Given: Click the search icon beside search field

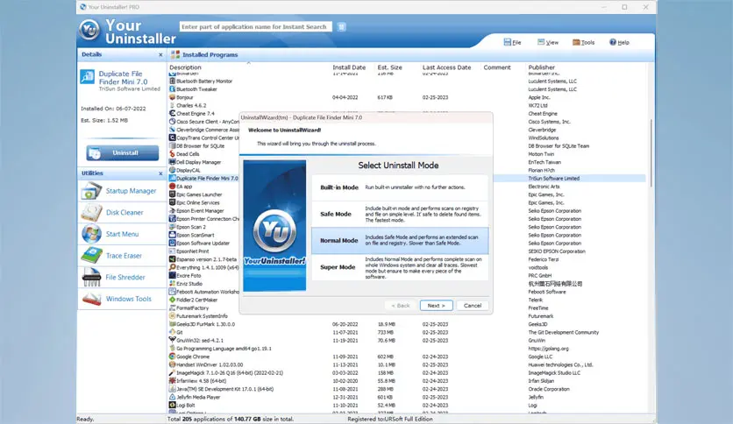Looking at the screenshot, I should point(341,26).
